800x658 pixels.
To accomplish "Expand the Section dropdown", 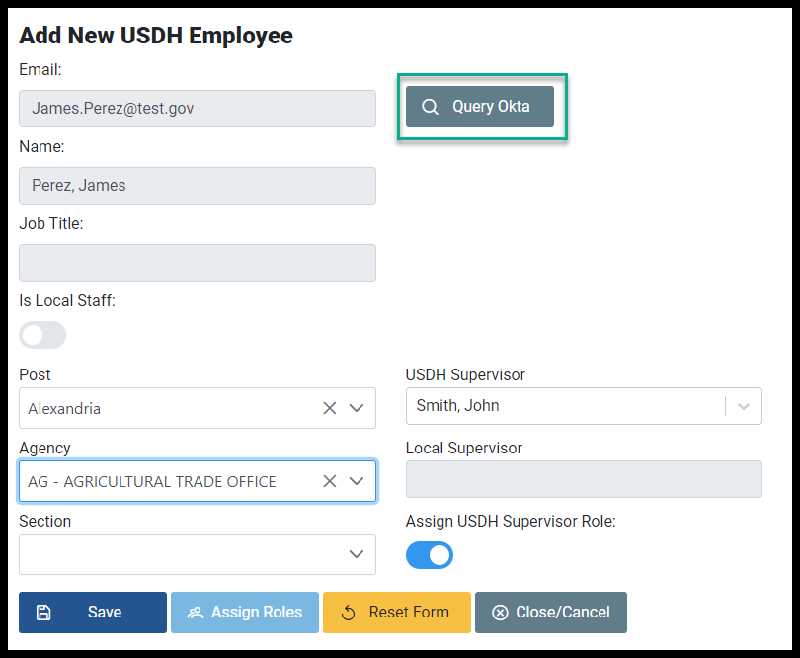I will click(x=357, y=554).
